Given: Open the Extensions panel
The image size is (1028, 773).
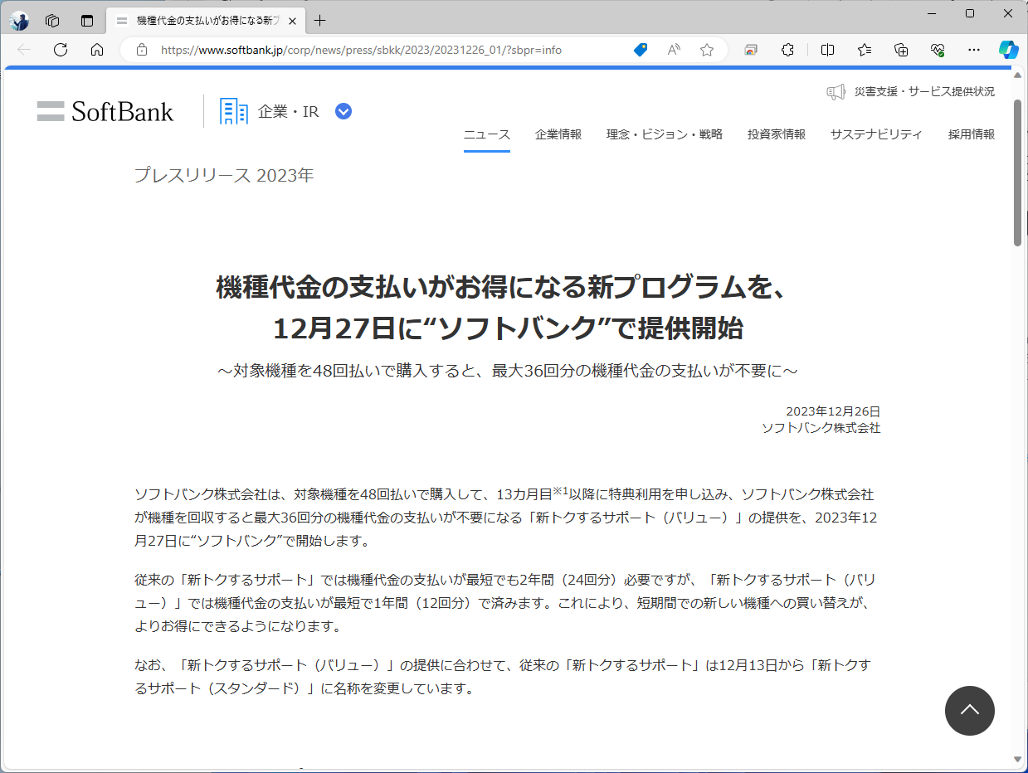Looking at the screenshot, I should [787, 50].
